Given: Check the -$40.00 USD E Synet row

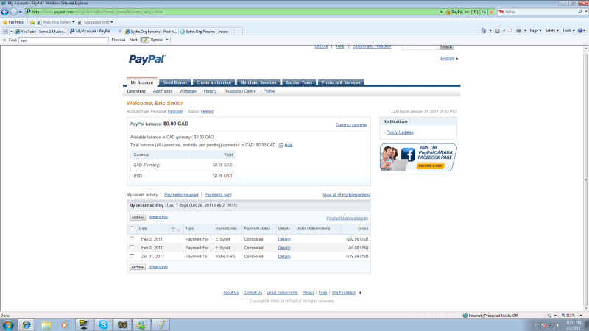Looking at the screenshot, I should 132,238.
